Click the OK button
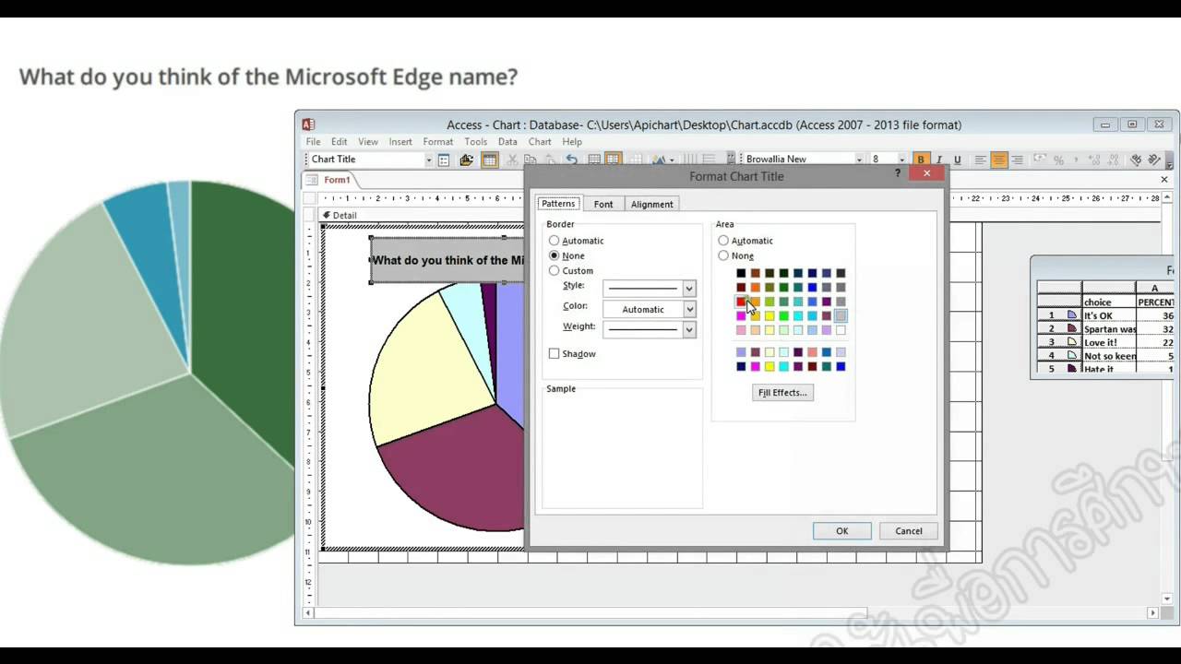 841,531
